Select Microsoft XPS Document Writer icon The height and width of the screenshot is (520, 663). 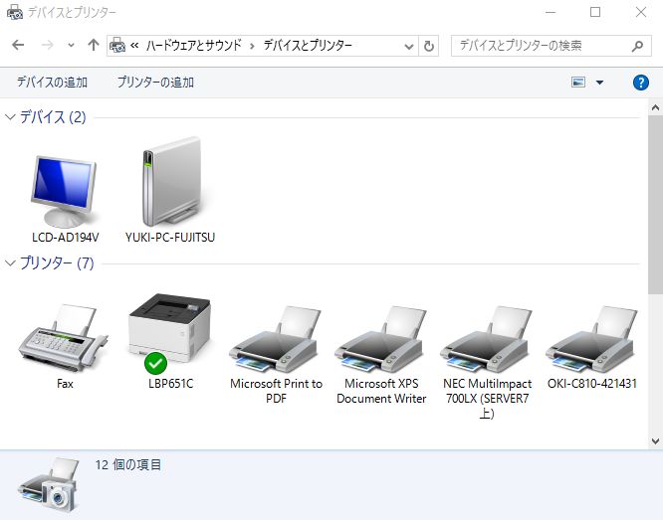pos(381,338)
